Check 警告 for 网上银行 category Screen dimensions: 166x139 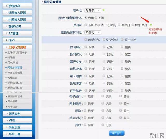coord(120,103)
